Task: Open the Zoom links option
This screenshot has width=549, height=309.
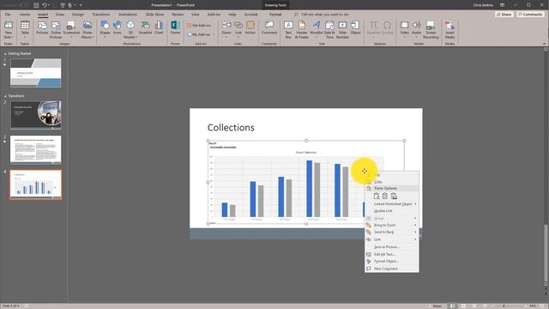Action: 226,29
